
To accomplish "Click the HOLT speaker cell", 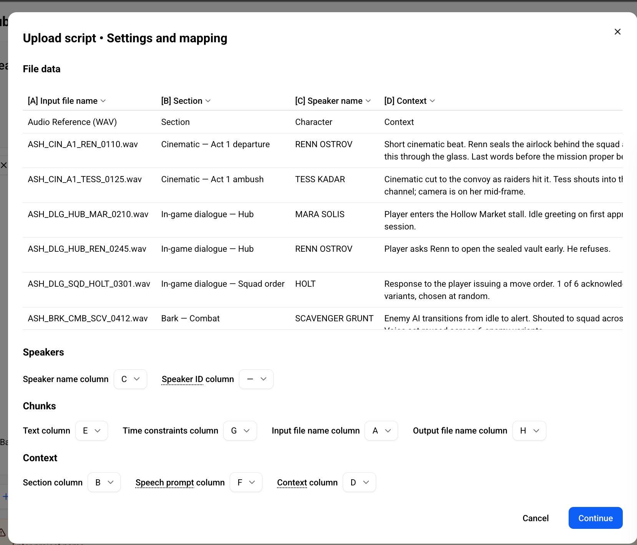I will click(x=305, y=284).
